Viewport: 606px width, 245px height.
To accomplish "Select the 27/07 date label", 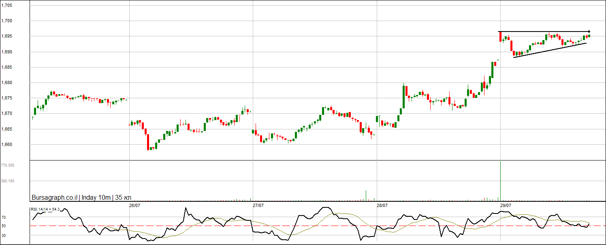I will coord(258,205).
